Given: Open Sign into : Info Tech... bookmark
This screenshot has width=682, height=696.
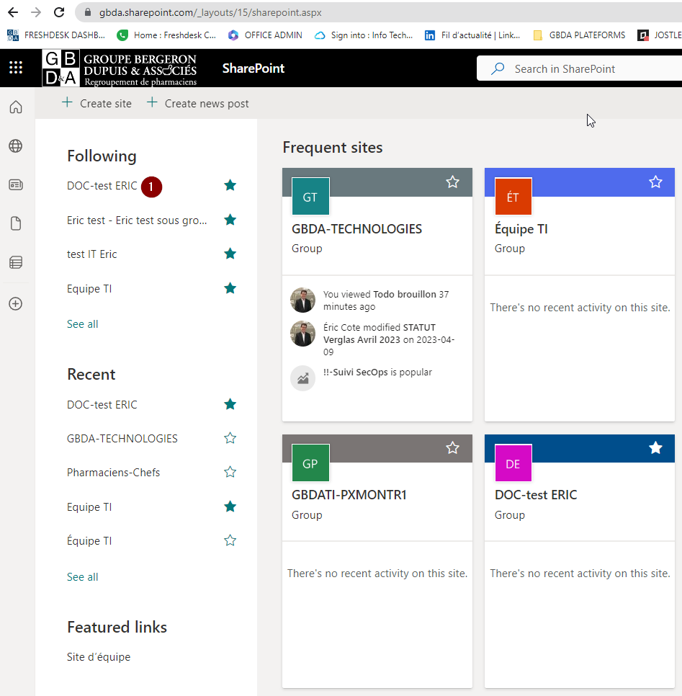Looking at the screenshot, I should tap(364, 35).
